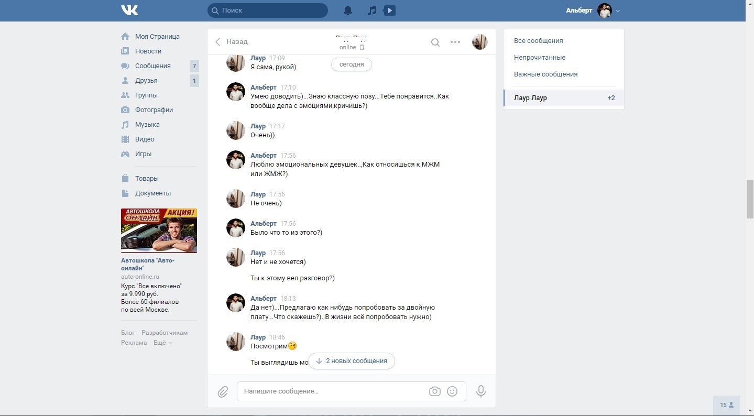Image resolution: width=754 pixels, height=416 pixels.
Task: Click Альберт avatar beside 18:13 message
Action: click(236, 303)
